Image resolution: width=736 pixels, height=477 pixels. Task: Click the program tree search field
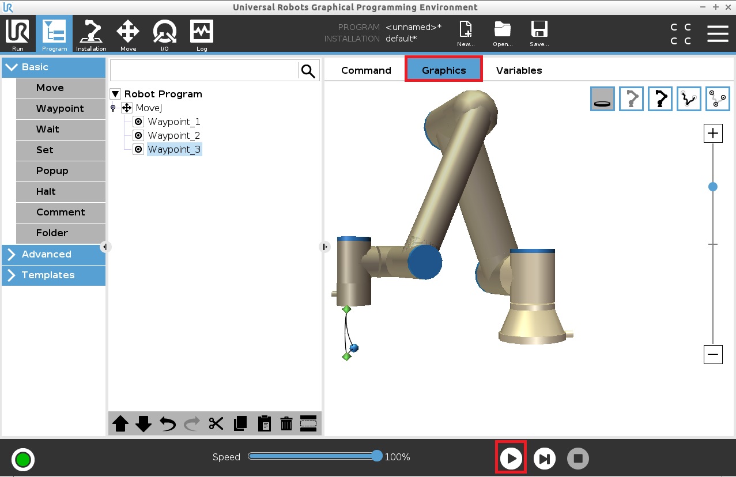coord(204,71)
